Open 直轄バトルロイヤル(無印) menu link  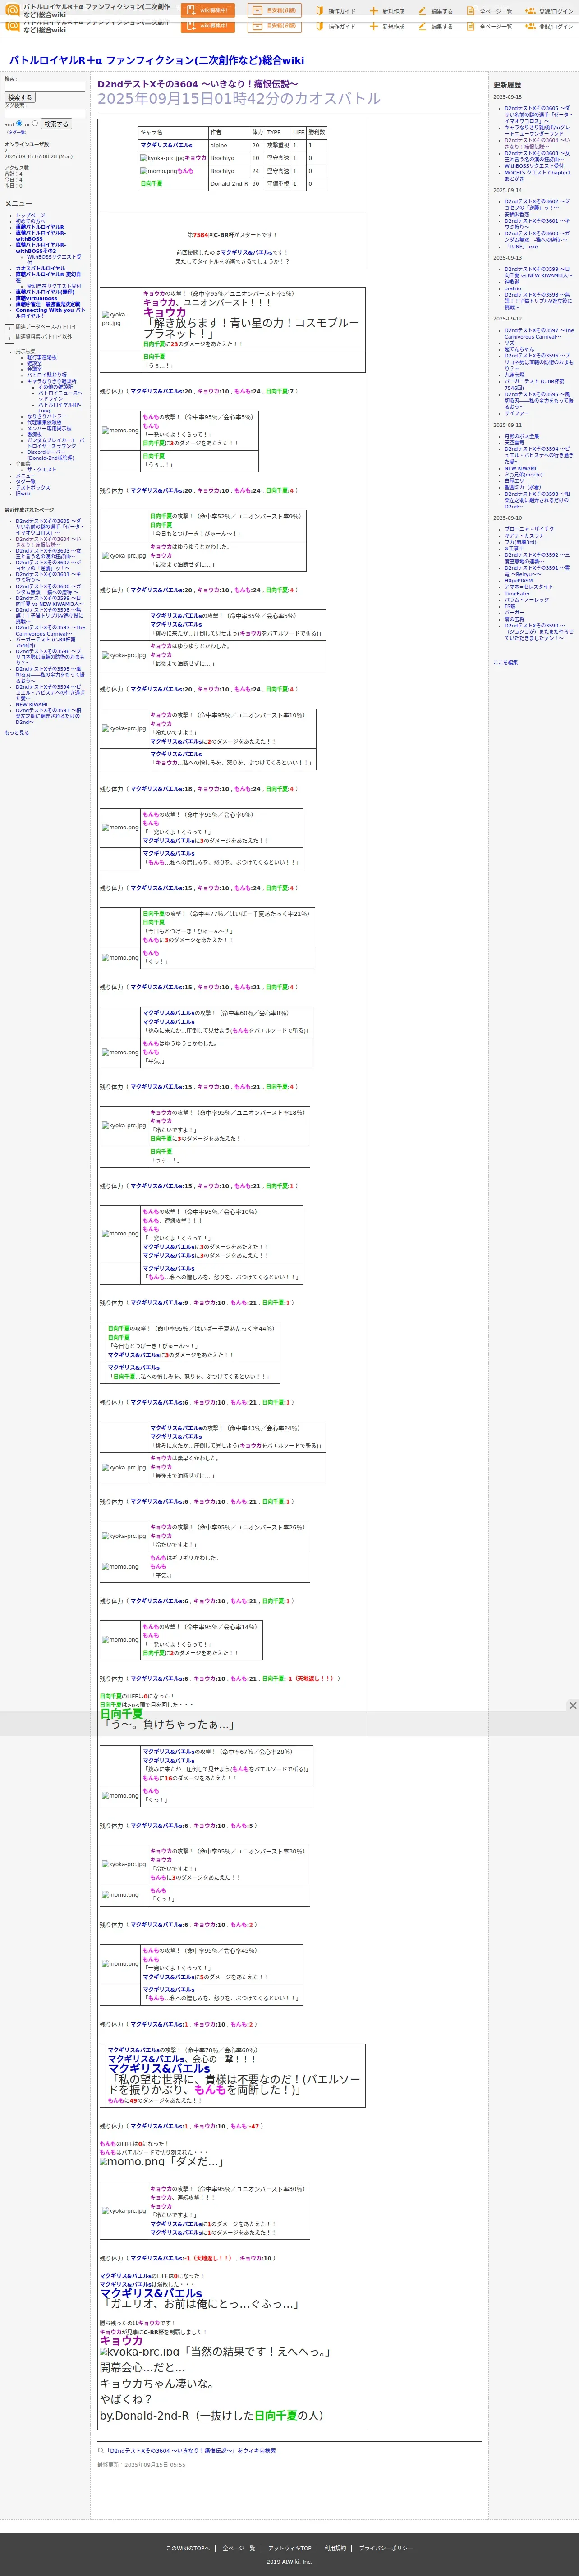[x=44, y=292]
